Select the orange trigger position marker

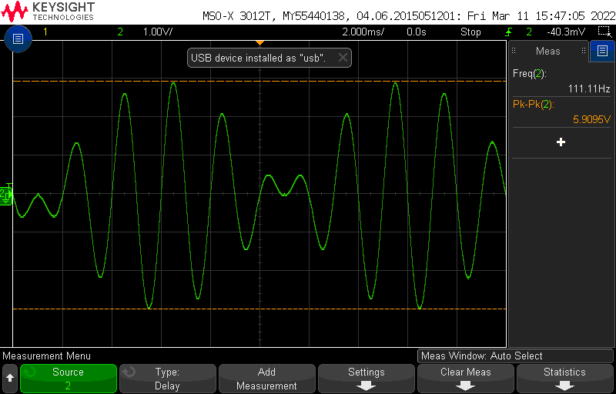(259, 42)
